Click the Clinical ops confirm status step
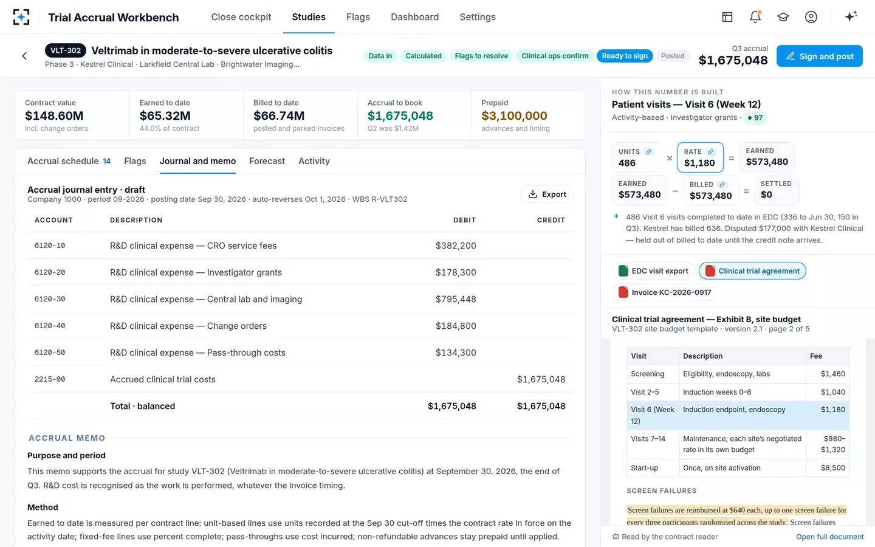 point(555,56)
